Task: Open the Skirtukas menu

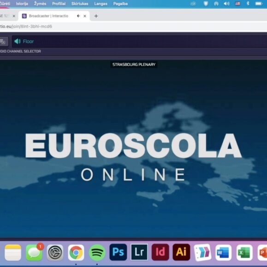Action: point(80,4)
